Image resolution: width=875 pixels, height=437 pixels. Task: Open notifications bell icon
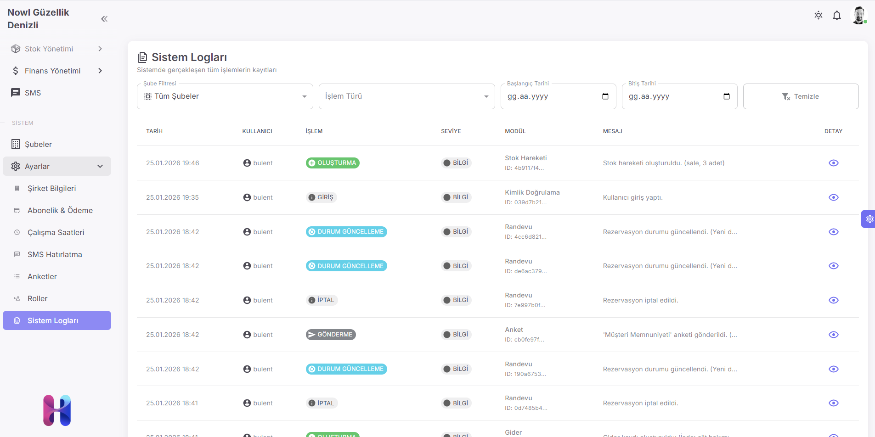click(837, 16)
